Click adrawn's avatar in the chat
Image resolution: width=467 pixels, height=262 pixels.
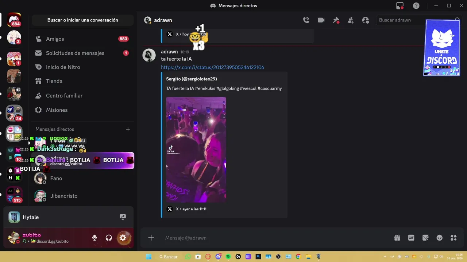pos(149,55)
